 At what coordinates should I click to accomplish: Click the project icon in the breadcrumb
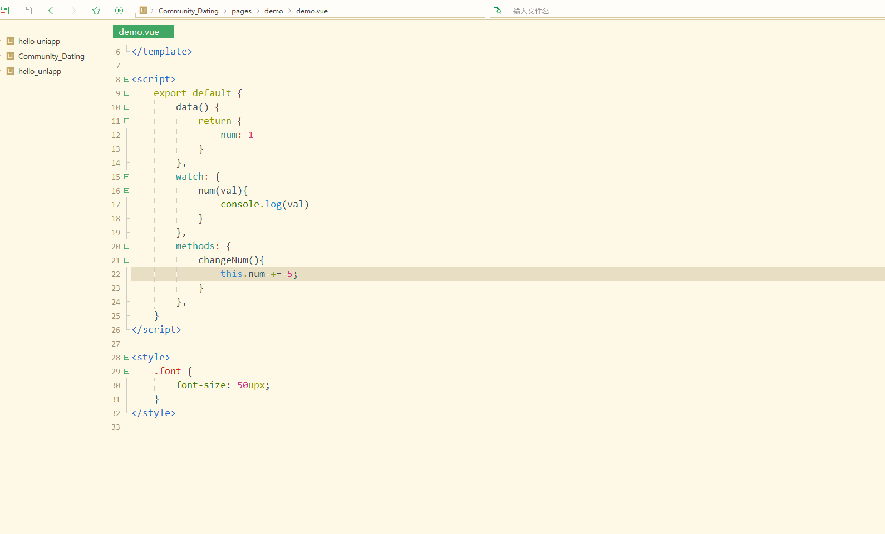[143, 11]
